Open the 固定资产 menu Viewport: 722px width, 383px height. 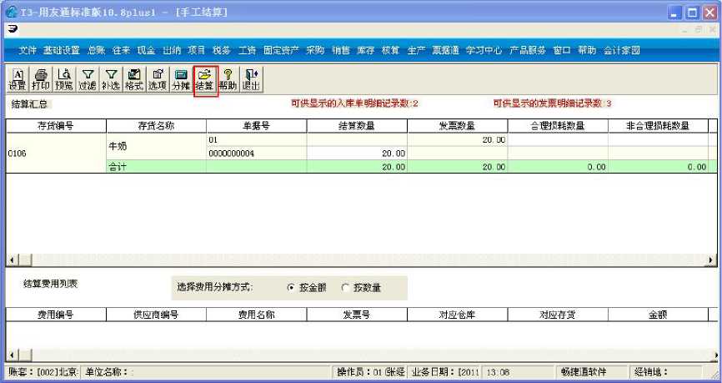(x=281, y=51)
